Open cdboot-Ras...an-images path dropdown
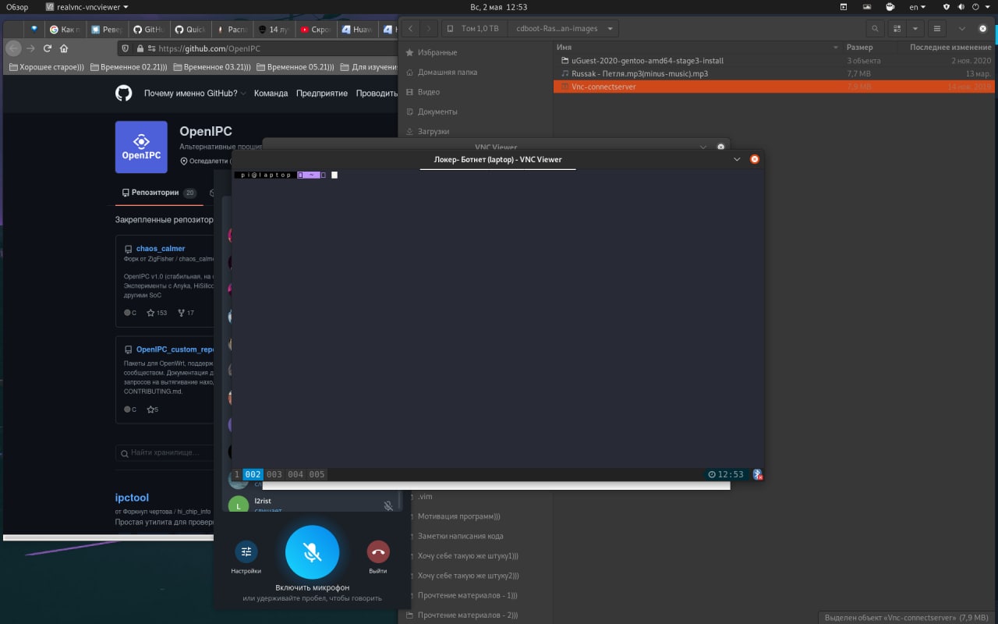The width and height of the screenshot is (998, 624). tap(564, 29)
